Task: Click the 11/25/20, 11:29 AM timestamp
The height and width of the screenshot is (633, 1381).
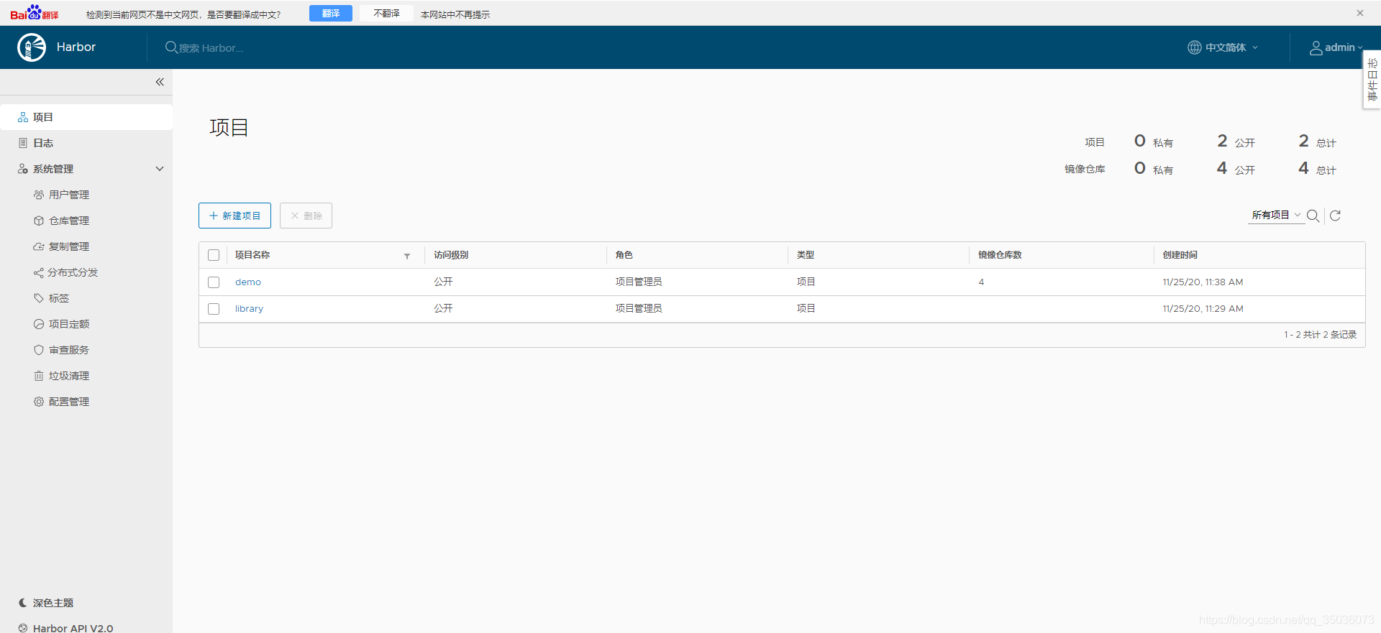Action: 1203,309
